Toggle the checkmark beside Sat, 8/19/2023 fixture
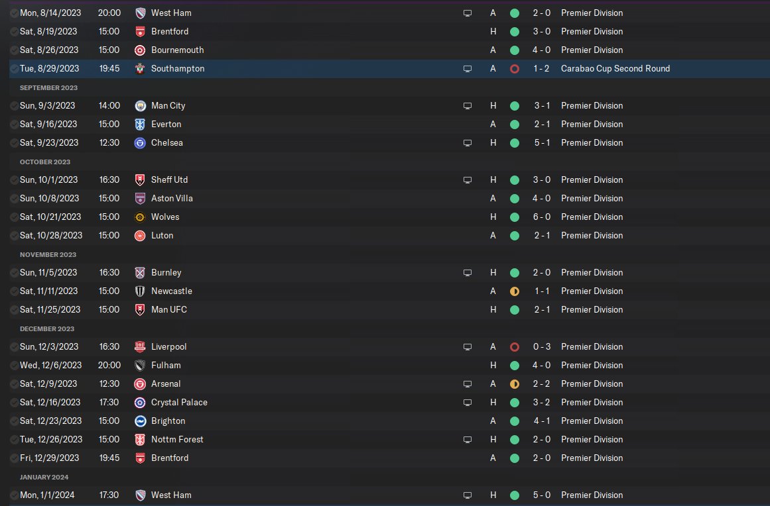 [14, 31]
